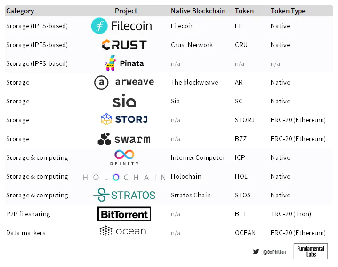Select the Ocean dotted logo
Image resolution: width=338 pixels, height=267 pixels.
106,231
